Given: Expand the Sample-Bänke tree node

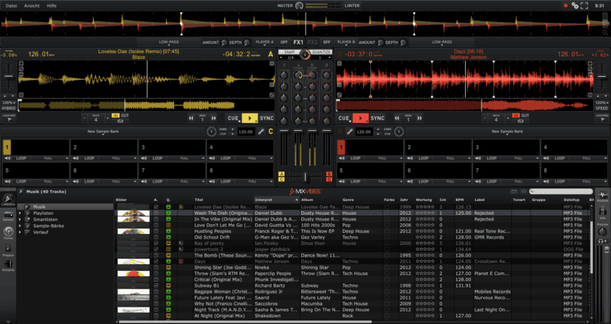Looking at the screenshot, I should 20,226.
